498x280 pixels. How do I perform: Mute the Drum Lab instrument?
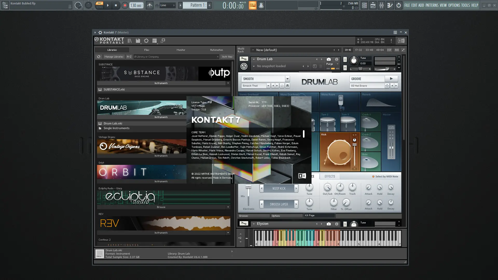pos(345,68)
